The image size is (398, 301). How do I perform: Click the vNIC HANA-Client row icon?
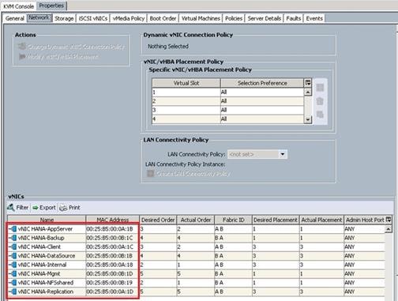tap(13, 246)
